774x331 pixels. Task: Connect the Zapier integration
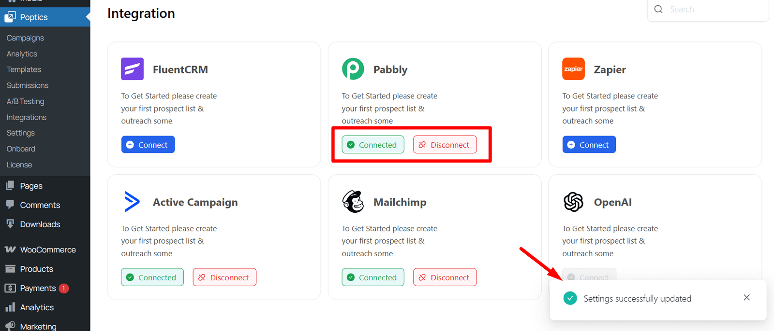point(589,145)
